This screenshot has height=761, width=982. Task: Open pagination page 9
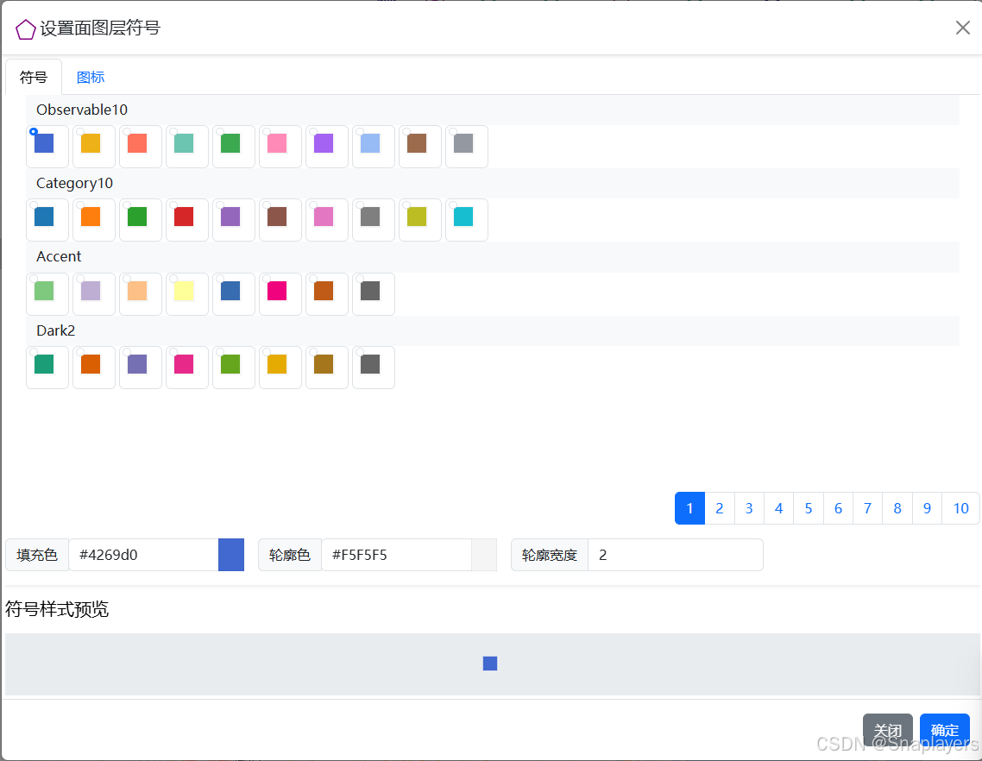pos(927,508)
